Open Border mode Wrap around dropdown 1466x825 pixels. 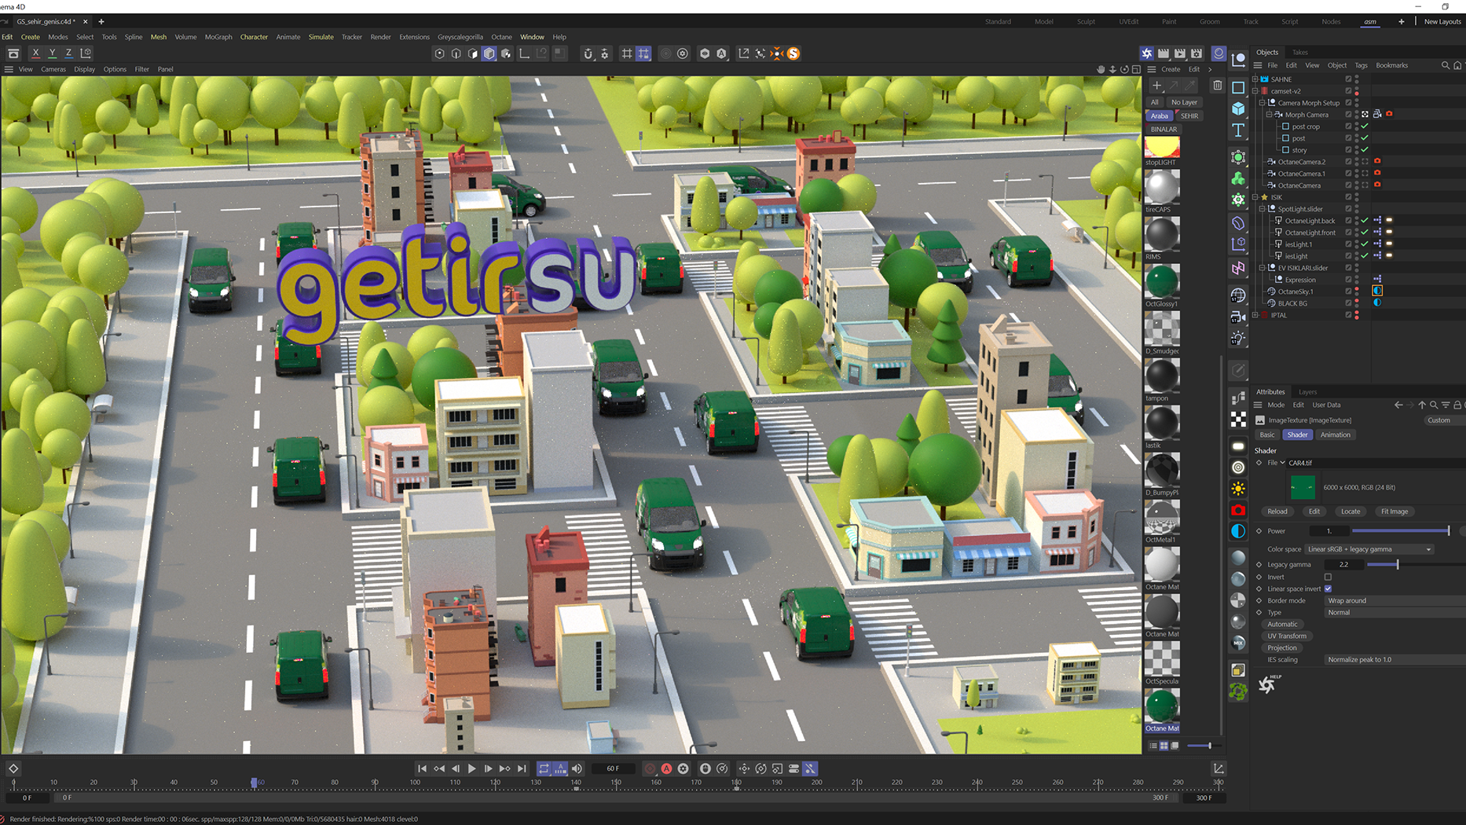pyautogui.click(x=1395, y=600)
